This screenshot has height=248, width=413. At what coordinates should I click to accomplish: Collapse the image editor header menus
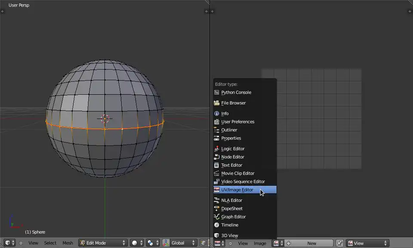point(231,243)
